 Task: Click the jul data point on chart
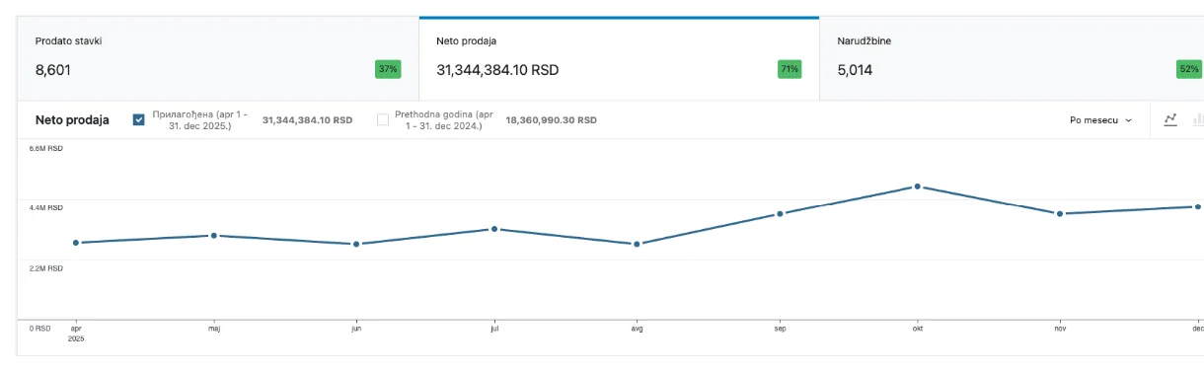click(x=494, y=229)
